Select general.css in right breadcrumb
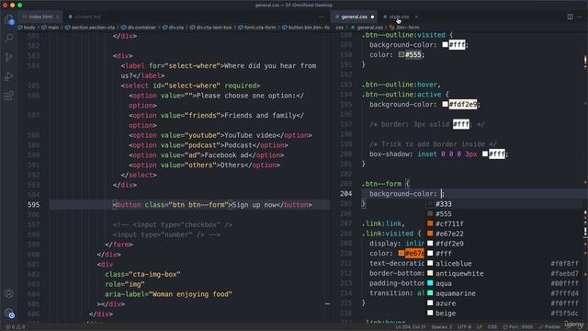The image size is (588, 331). coord(369,28)
